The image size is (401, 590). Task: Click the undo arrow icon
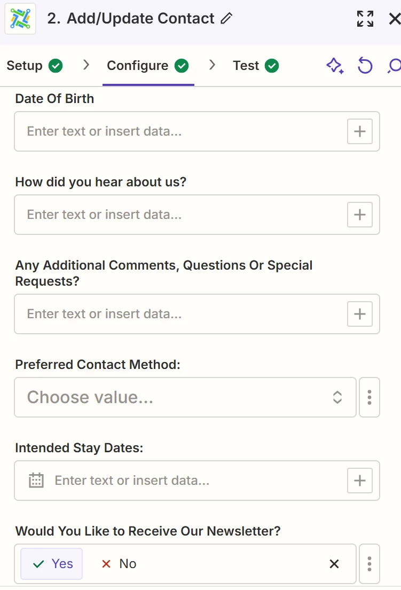click(365, 66)
